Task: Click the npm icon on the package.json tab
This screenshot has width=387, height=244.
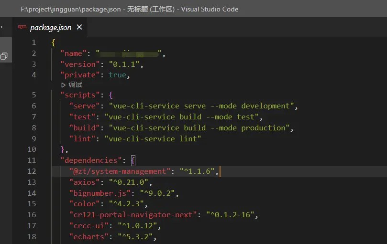Action: tap(22, 27)
